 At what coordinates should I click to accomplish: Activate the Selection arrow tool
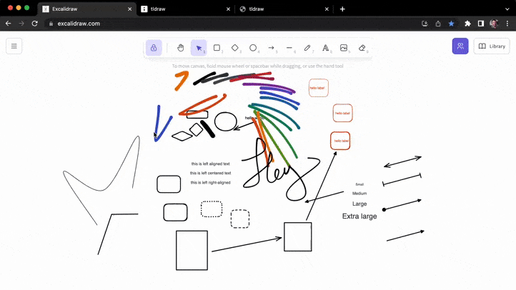pyautogui.click(x=199, y=48)
